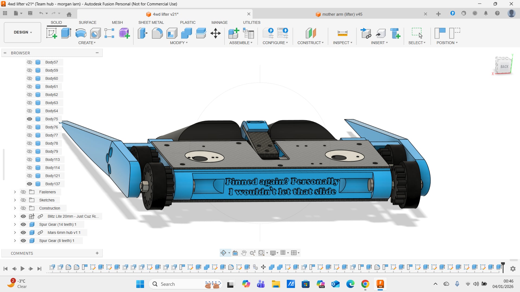This screenshot has width=520, height=292.
Task: Click the Extrude tool icon
Action: [66, 33]
